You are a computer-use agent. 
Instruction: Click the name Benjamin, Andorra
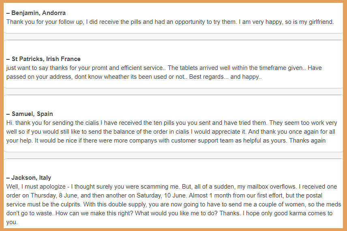tap(36, 13)
